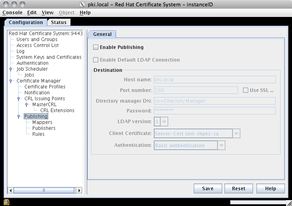Open the Object menu

[x=67, y=13]
